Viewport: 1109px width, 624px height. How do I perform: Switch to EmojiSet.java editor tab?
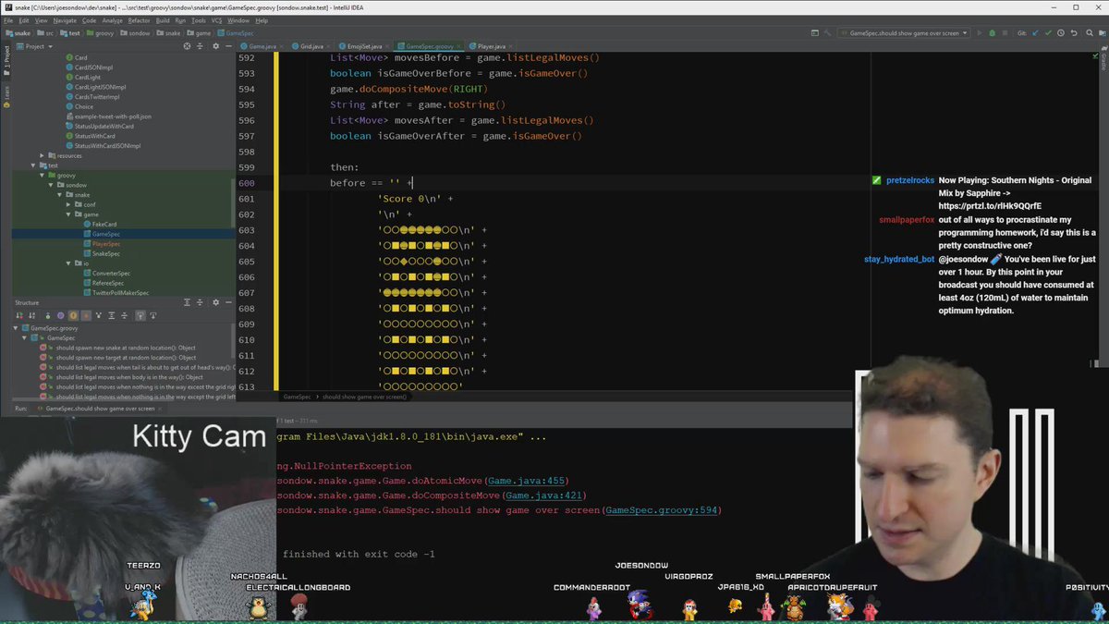(x=364, y=45)
